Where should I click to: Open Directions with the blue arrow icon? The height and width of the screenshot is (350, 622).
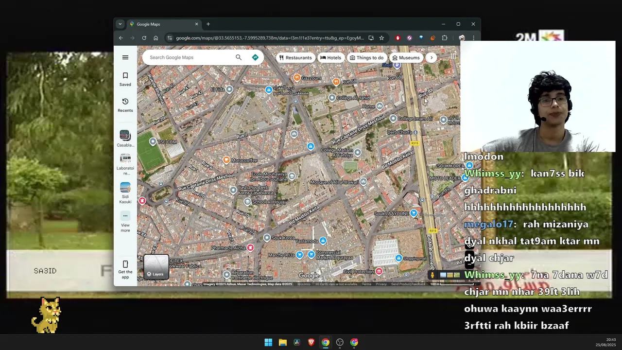tap(255, 57)
